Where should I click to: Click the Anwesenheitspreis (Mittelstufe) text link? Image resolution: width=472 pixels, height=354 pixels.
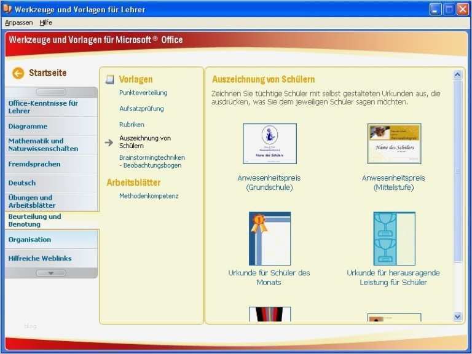coord(393,183)
